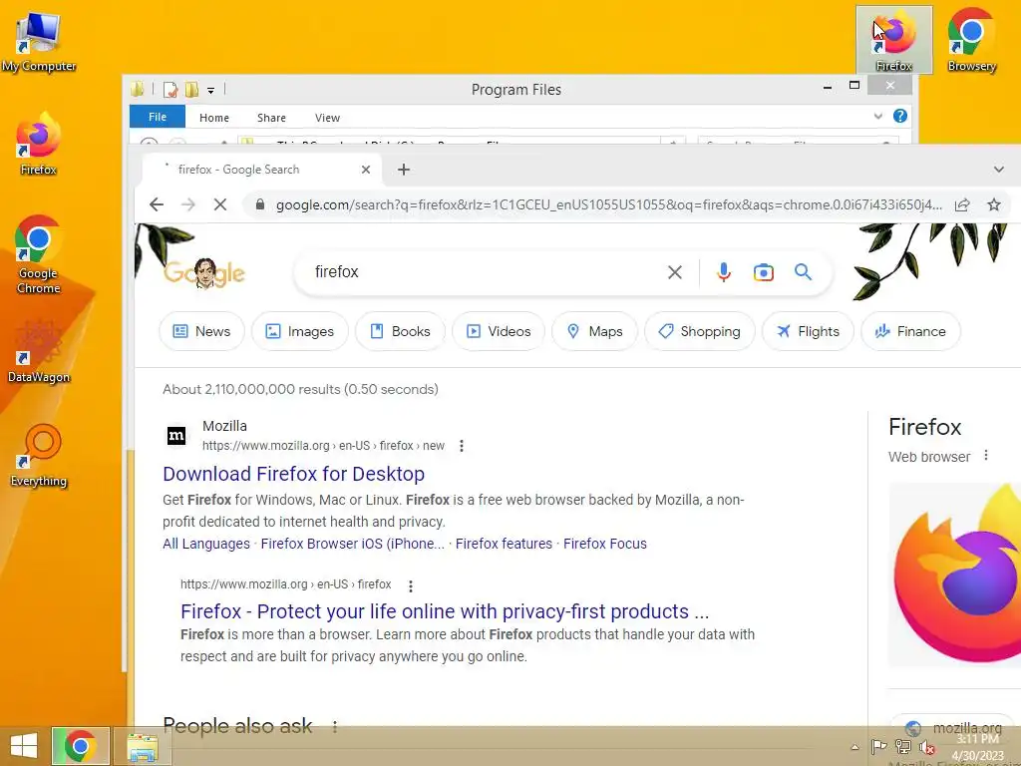Click Properties icon in Explorer quick access toolbar
This screenshot has height=766, width=1021.
pos(170,89)
